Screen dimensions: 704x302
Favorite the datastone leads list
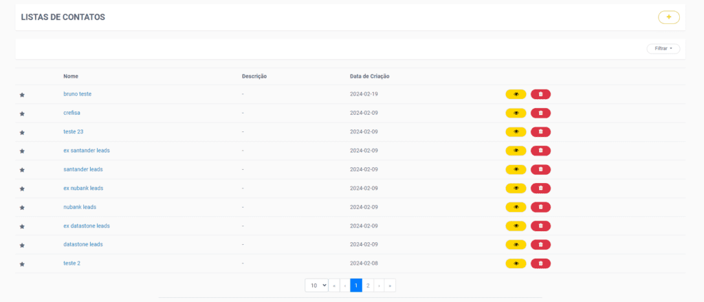(22, 246)
